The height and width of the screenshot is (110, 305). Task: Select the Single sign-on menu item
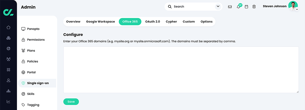point(37,83)
